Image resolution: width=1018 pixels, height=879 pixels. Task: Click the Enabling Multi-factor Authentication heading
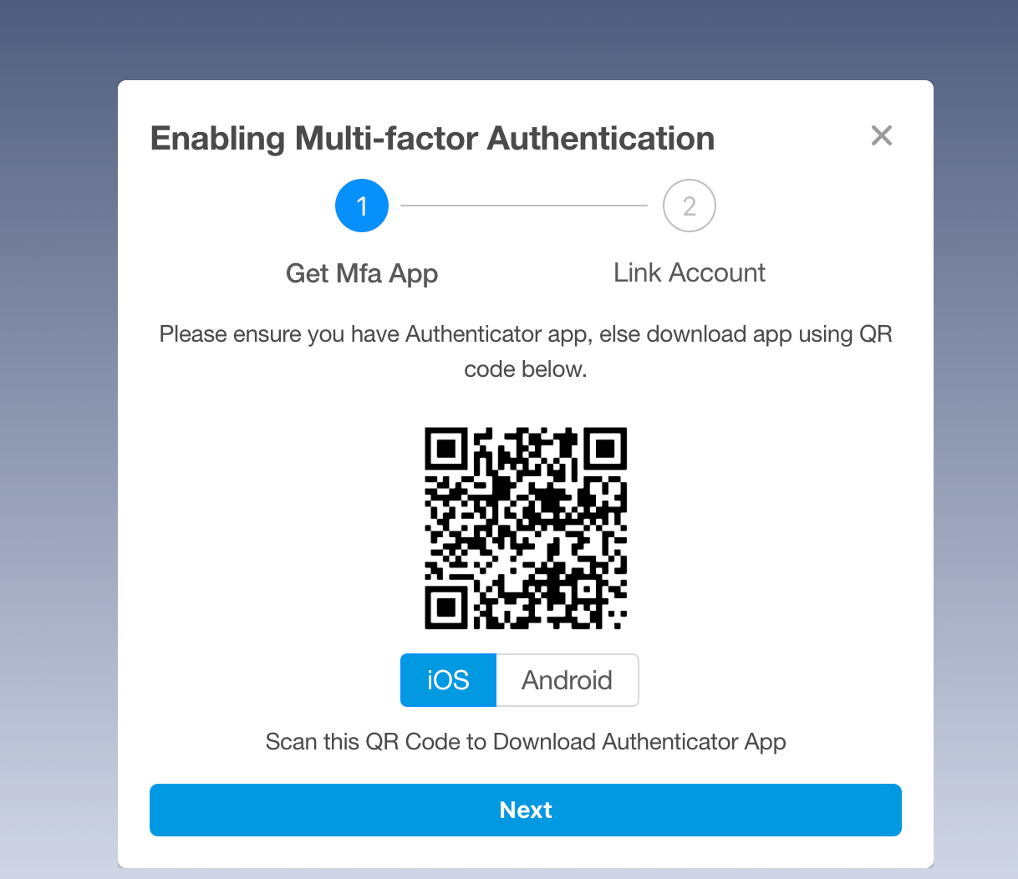[x=432, y=139]
